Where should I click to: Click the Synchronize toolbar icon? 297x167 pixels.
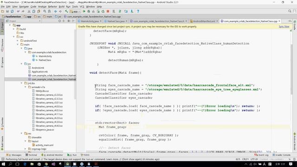13,11
